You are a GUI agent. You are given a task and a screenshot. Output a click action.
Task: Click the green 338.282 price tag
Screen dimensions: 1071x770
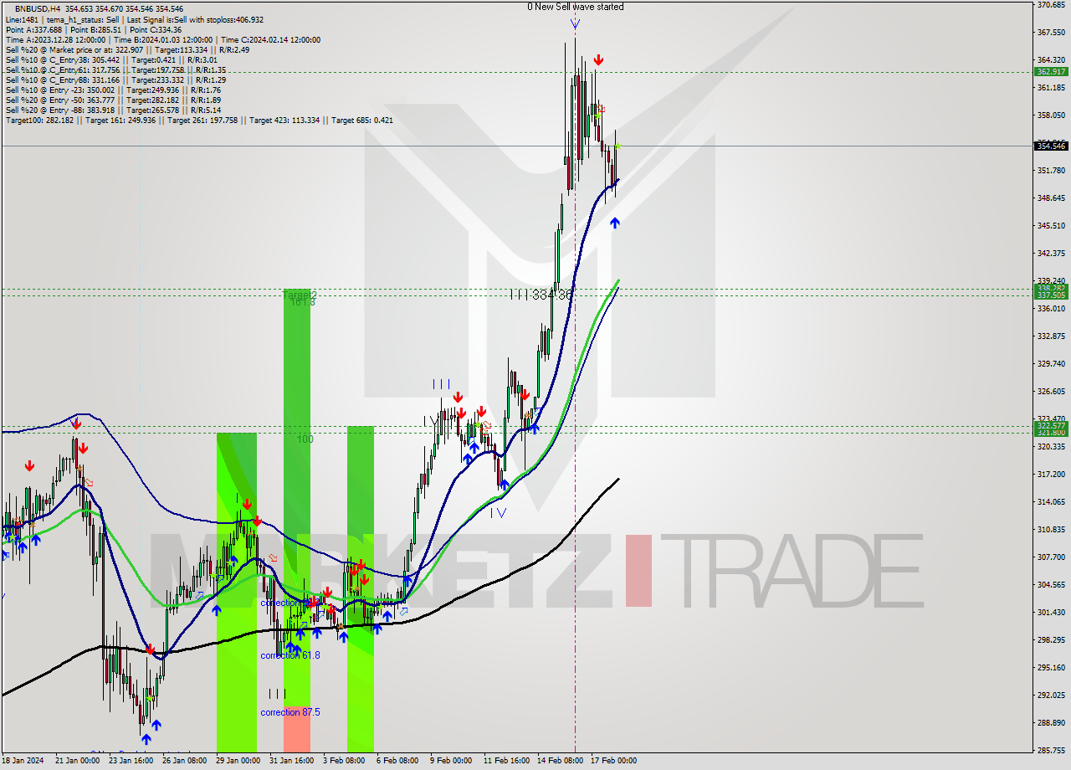coord(1051,288)
